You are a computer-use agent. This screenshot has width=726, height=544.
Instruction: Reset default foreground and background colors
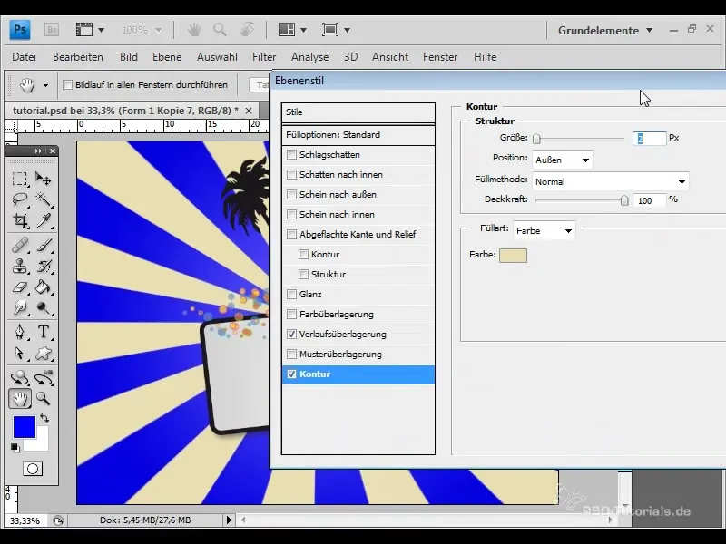[15, 448]
